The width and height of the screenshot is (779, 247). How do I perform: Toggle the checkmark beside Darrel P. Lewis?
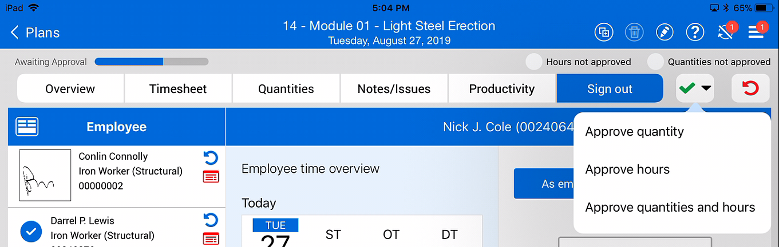pos(31,232)
